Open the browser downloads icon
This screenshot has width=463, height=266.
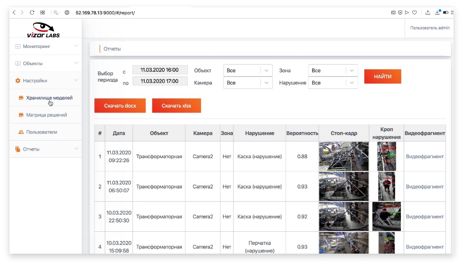click(438, 12)
